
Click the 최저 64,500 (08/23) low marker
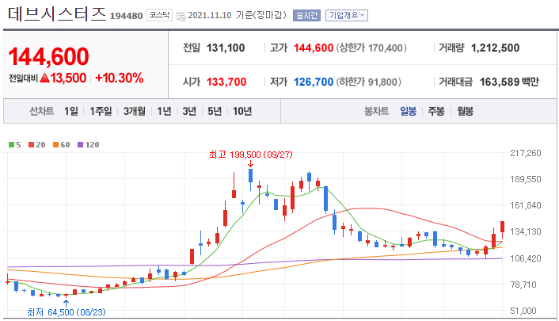(67, 312)
